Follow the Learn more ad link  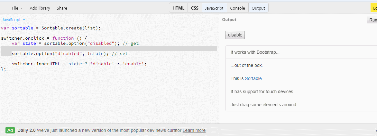click(x=194, y=130)
